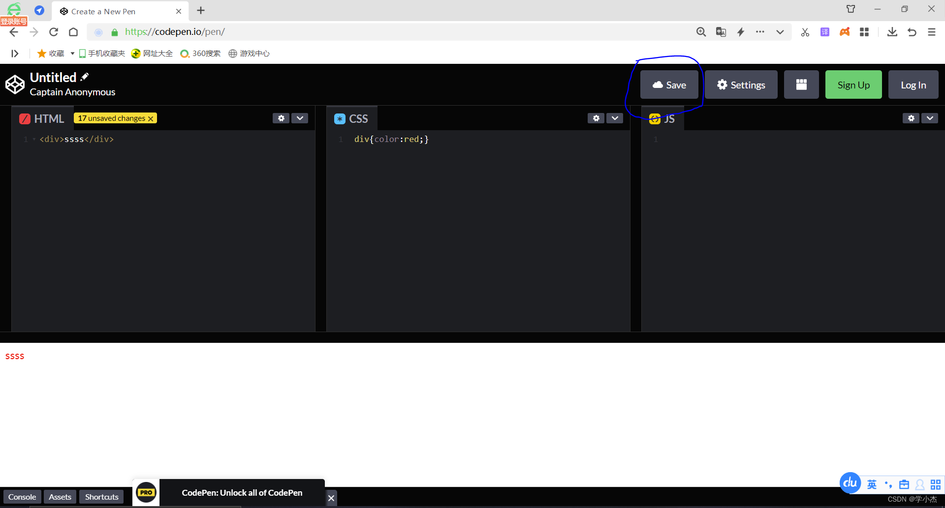Open HTML editor settings gear

click(281, 118)
